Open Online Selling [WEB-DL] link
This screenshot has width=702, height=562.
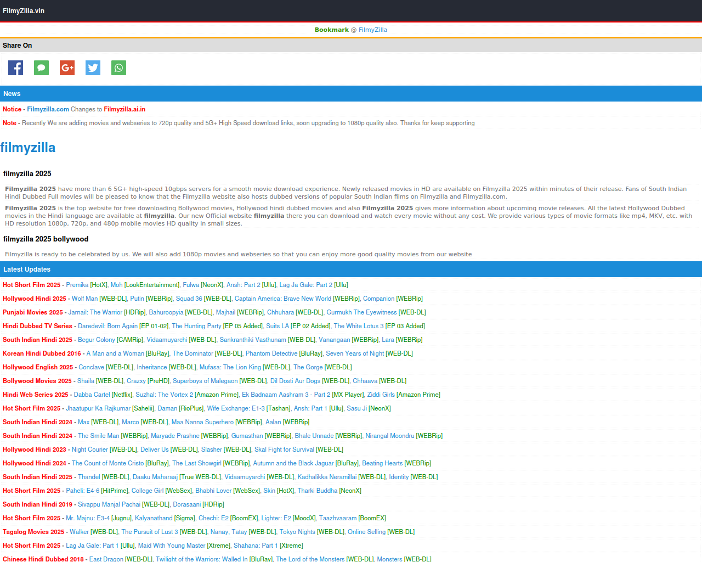[381, 532]
